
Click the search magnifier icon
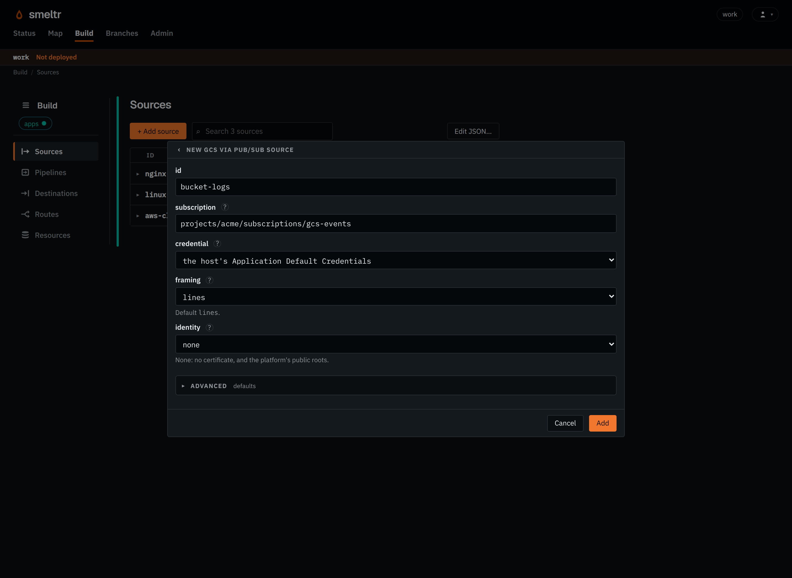coord(198,132)
